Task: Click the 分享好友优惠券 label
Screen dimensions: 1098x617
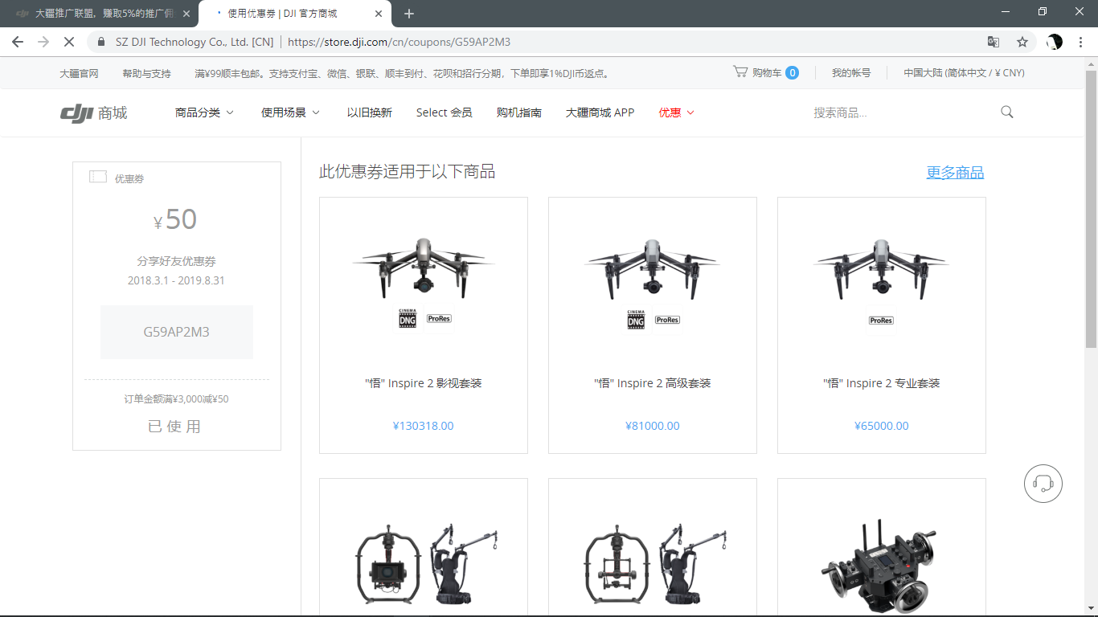Action: pos(176,261)
